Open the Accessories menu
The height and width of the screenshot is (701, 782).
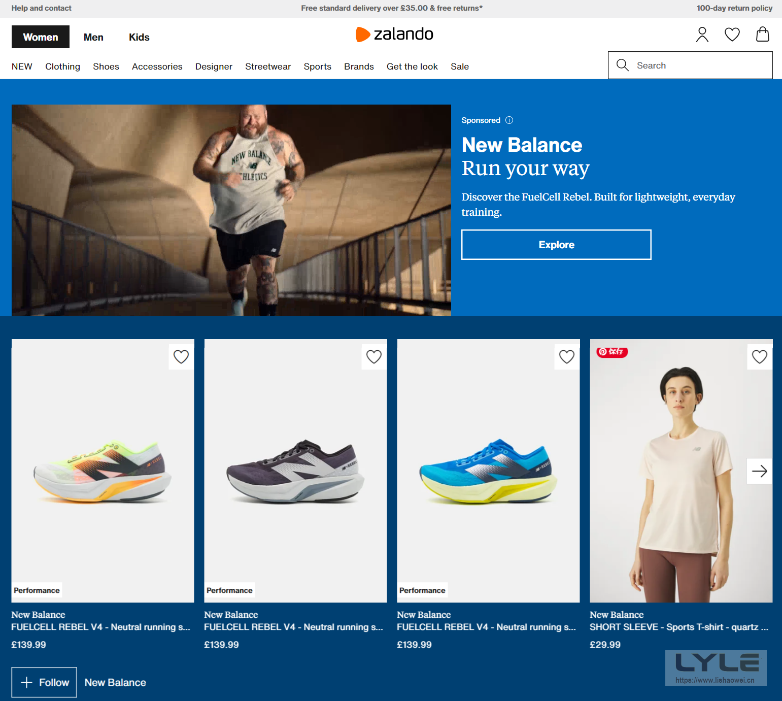tap(157, 66)
